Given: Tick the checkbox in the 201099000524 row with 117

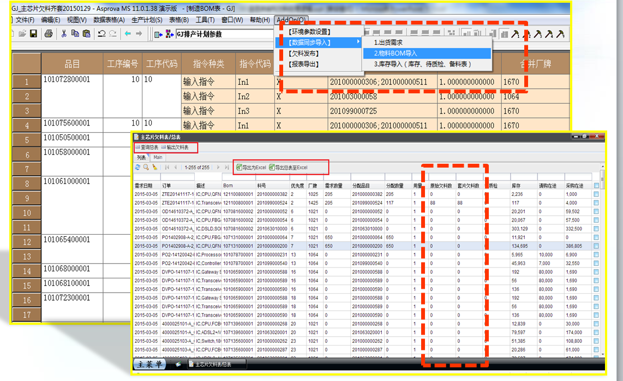Looking at the screenshot, I should tap(596, 203).
